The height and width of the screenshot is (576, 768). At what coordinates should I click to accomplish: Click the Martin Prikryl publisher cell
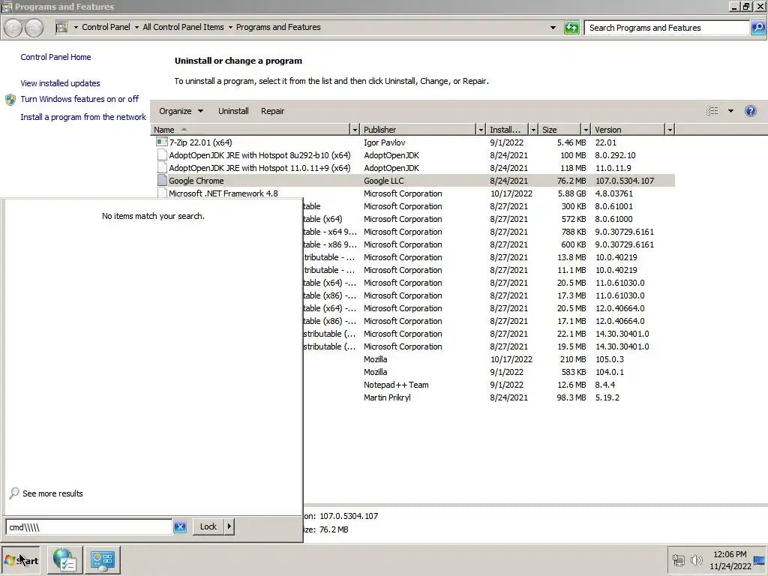pos(387,397)
